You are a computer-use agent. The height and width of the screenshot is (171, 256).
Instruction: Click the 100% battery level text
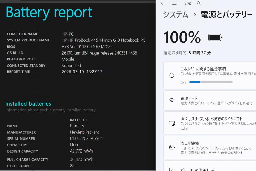182,37
